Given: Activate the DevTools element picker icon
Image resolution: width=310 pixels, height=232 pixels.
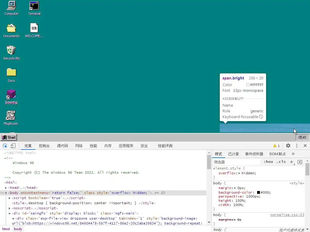Looking at the screenshot, I should click(5, 146).
